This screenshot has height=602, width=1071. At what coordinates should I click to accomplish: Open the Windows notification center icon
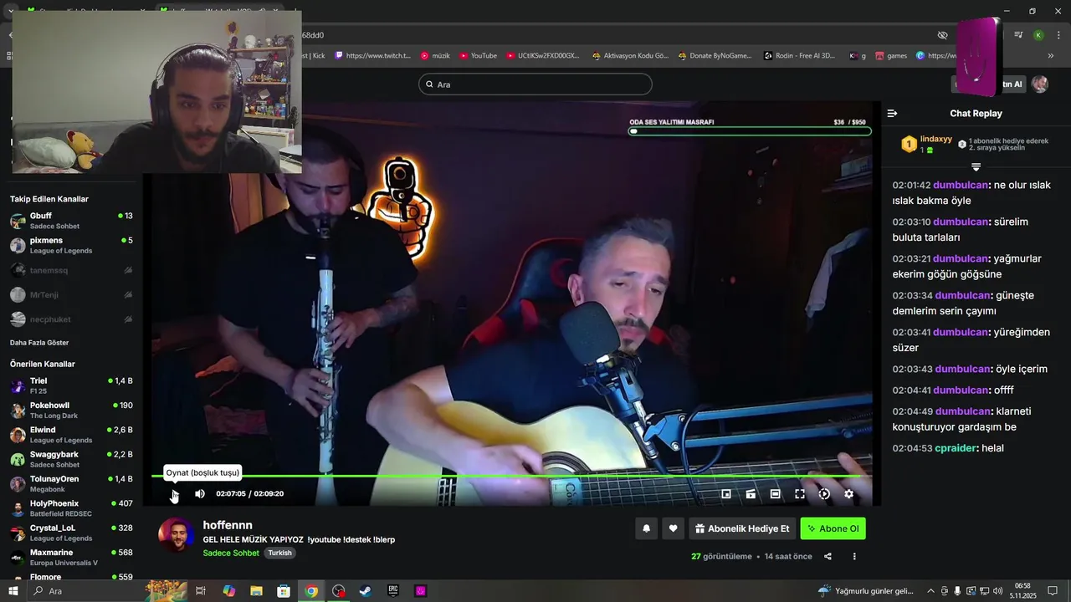tap(1053, 591)
